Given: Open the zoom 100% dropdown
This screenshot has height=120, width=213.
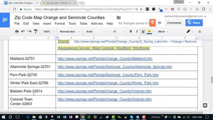Looking at the screenshot, I should [x=49, y=32].
